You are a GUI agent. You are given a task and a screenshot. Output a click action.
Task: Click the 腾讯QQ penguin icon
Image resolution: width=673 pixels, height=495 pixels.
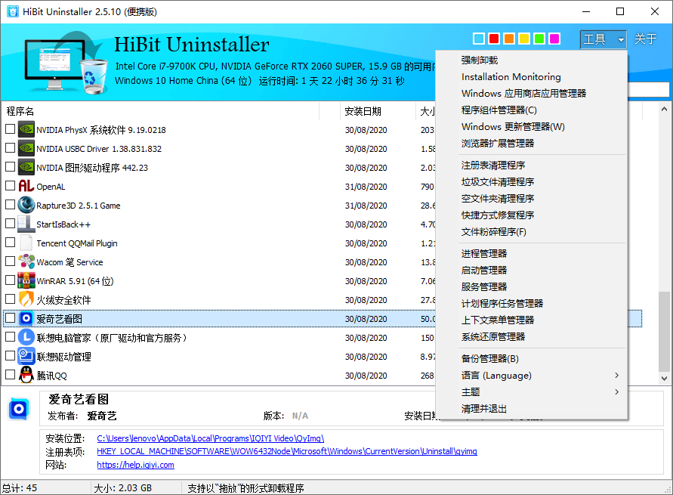(26, 376)
